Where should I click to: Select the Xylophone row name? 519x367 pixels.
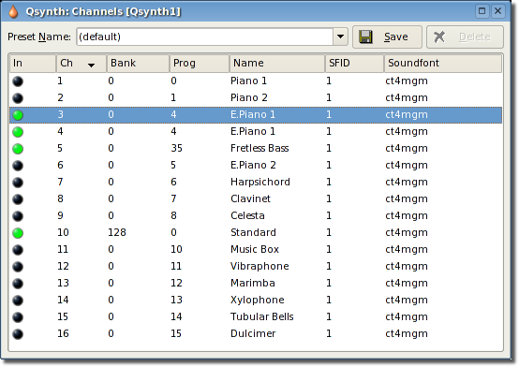click(x=258, y=301)
